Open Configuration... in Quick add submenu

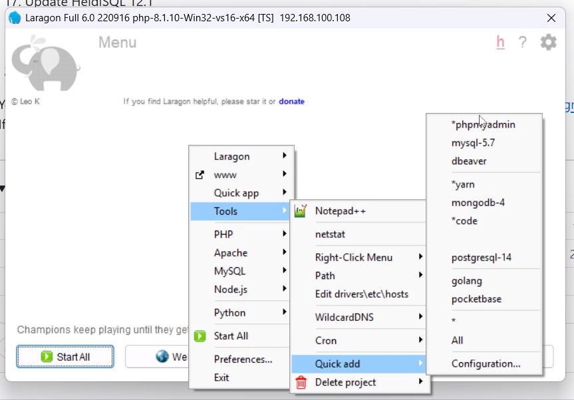click(x=484, y=364)
